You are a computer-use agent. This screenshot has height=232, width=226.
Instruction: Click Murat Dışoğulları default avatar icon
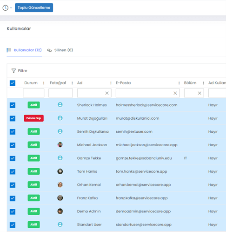tap(60, 118)
